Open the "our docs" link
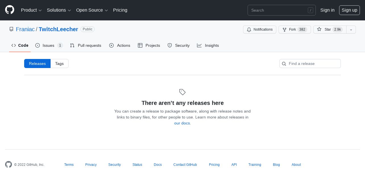 point(182,123)
